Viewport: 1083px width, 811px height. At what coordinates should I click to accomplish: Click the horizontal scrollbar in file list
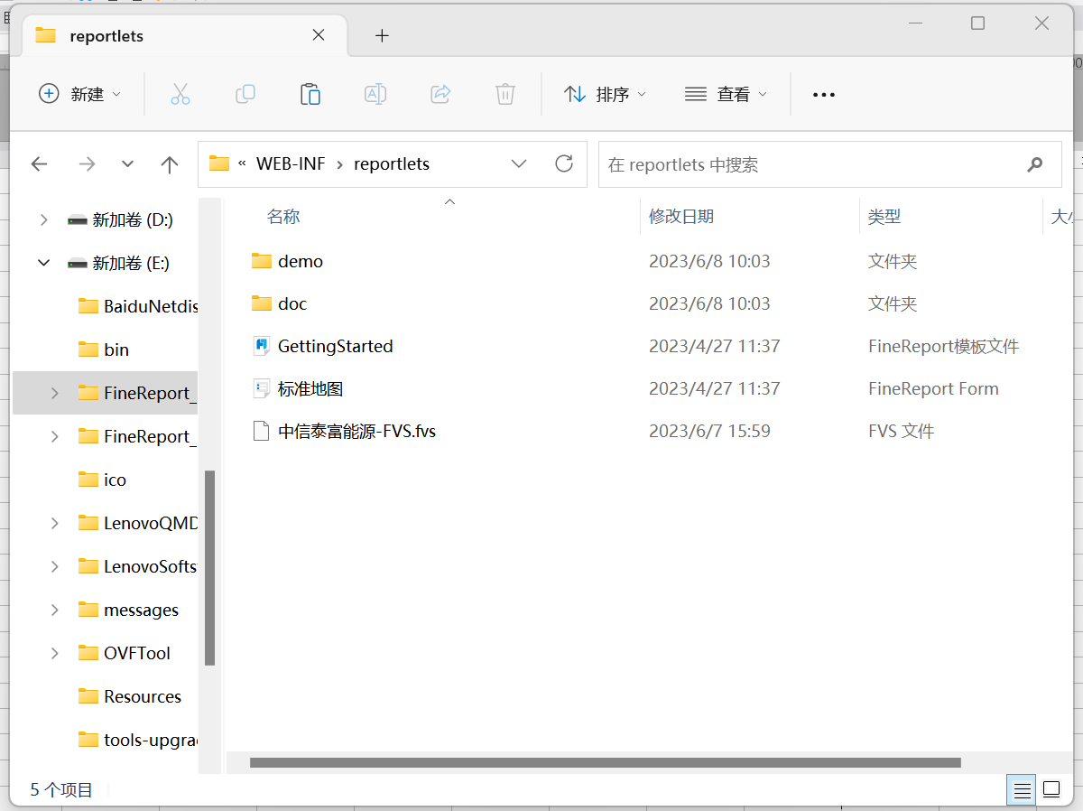click(605, 763)
